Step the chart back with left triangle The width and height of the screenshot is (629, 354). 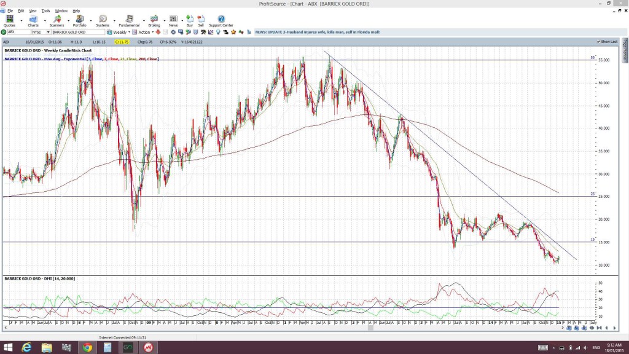point(606,328)
